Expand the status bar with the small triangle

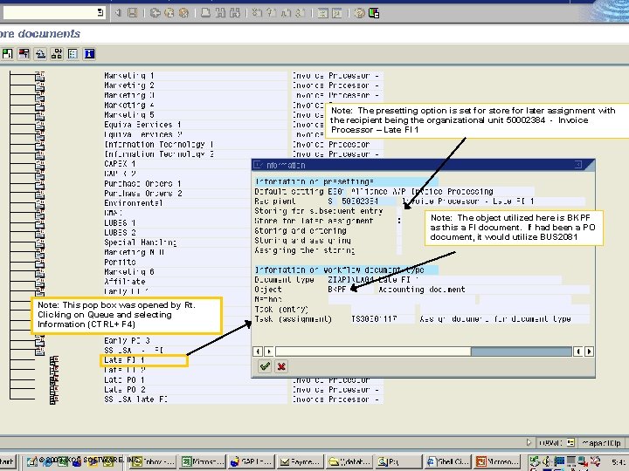(529, 442)
